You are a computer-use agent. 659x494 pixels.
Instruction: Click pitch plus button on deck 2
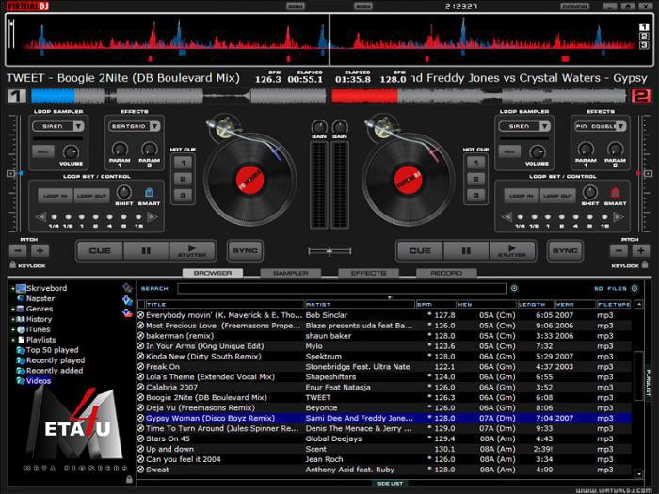641,251
